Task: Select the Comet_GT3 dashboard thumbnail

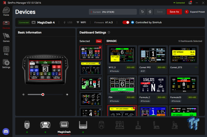Action: [x=184, y=55]
